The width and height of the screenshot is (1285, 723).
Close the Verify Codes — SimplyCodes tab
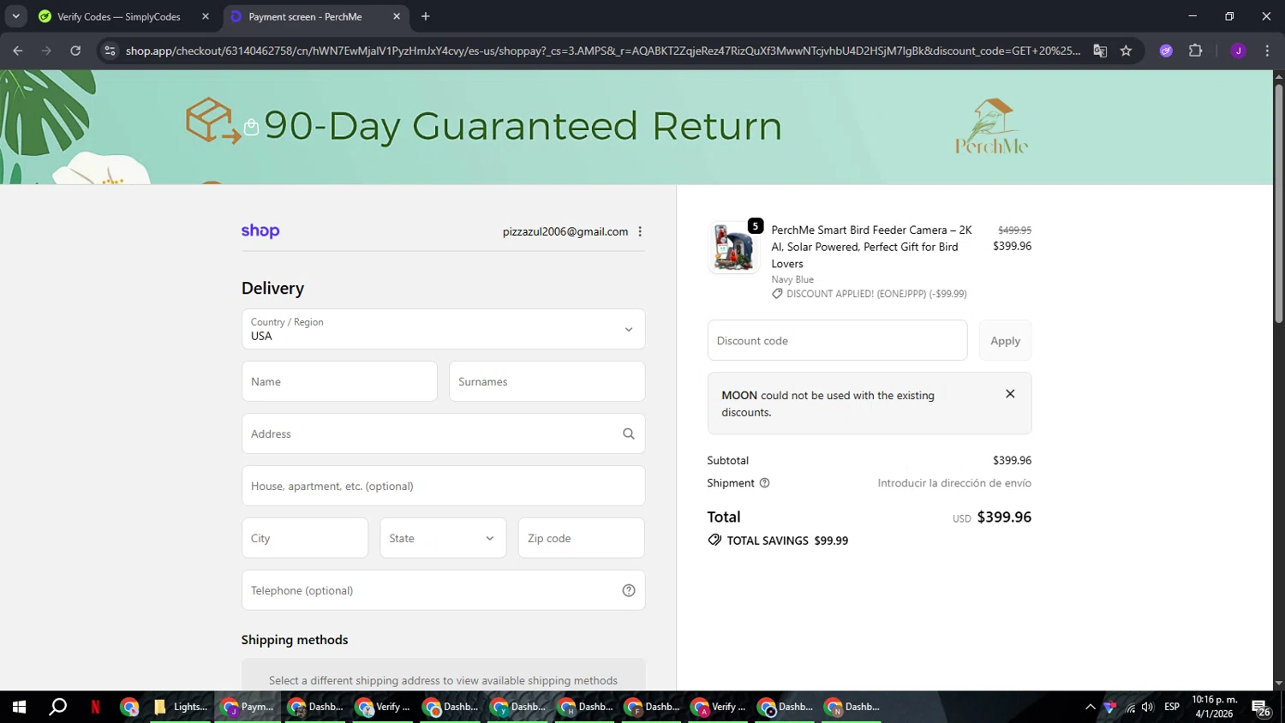pos(206,16)
